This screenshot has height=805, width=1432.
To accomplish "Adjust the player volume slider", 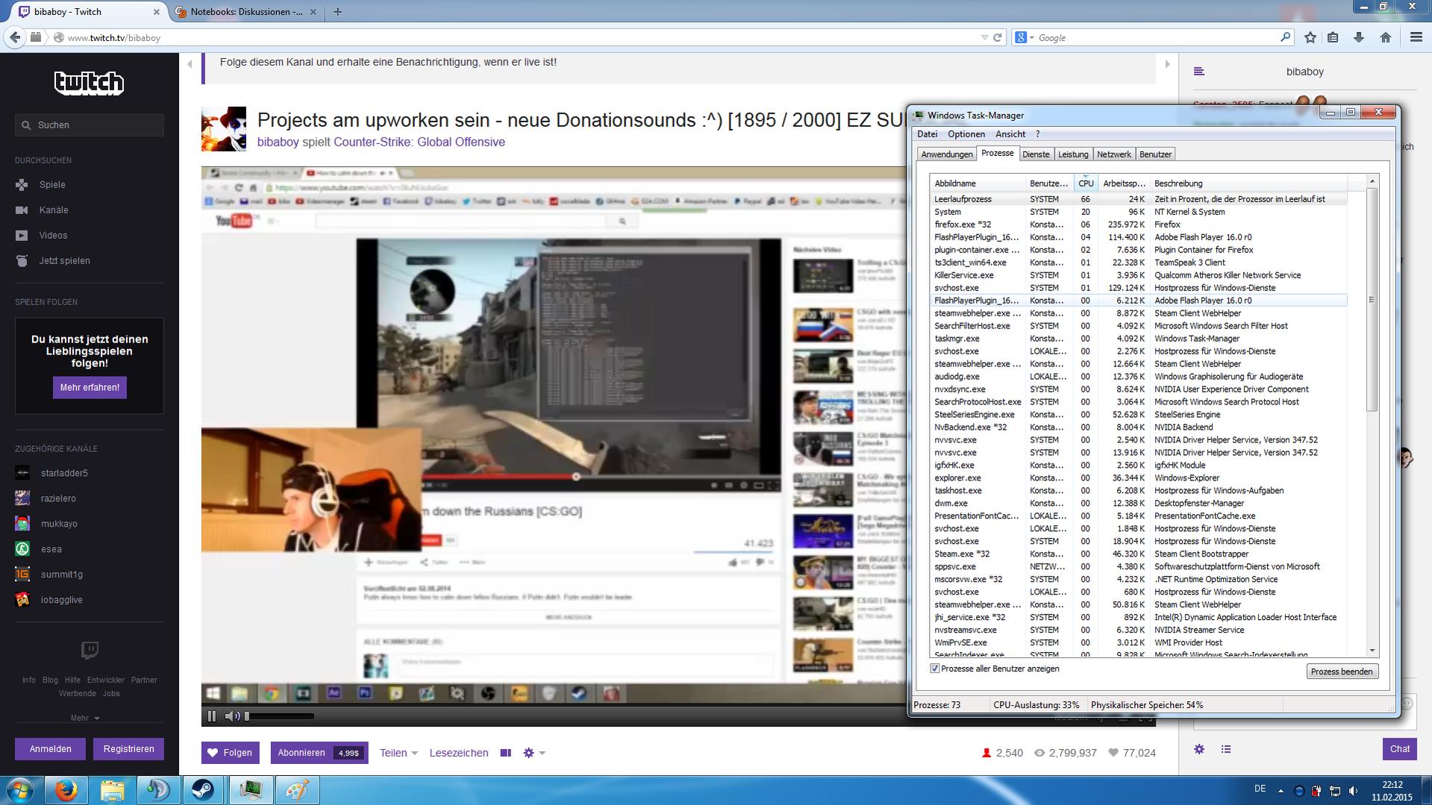I will point(279,716).
